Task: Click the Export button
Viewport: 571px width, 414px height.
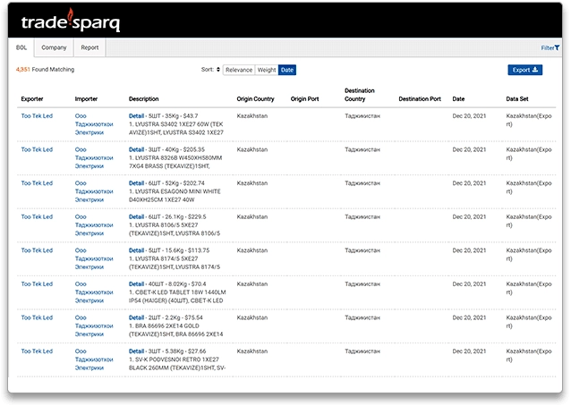Action: 524,70
